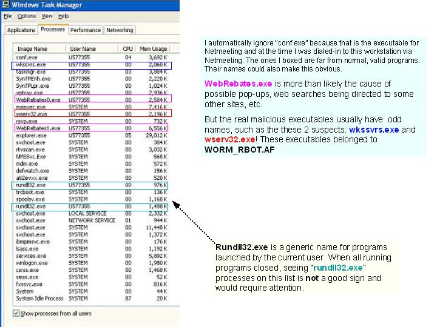Image resolution: width=437 pixels, height=327 pixels.
Task: Select the rsvp.exe process
Action: click(x=92, y=121)
